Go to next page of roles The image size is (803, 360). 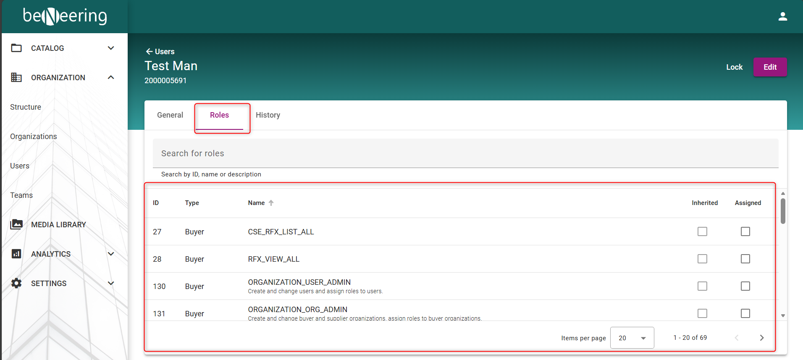click(761, 338)
